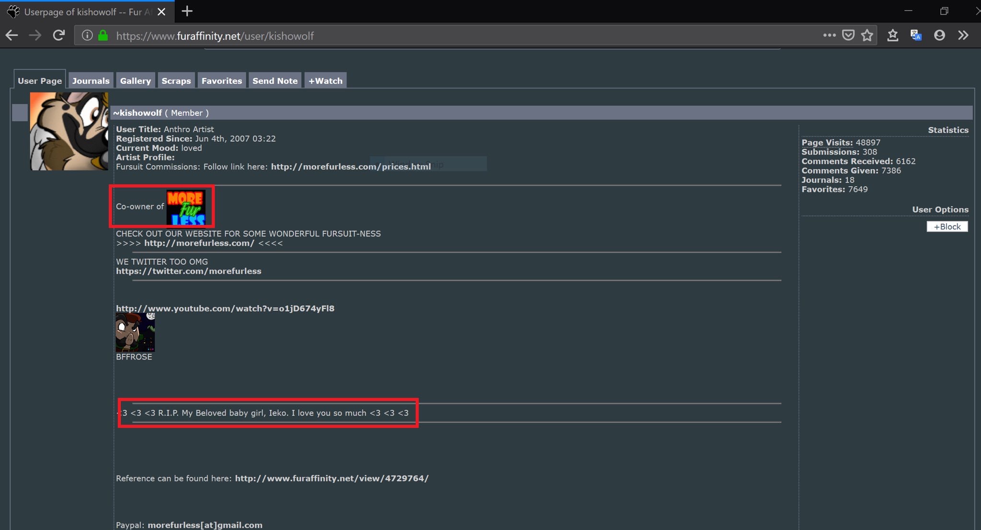Viewport: 981px width, 530px height.
Task: Go back using the browser back arrow
Action: click(11, 35)
